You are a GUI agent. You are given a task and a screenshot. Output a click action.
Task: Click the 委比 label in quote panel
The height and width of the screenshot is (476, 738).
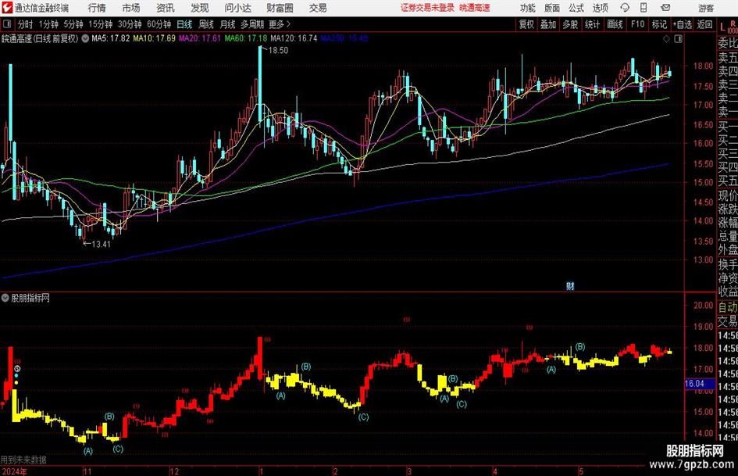(728, 43)
